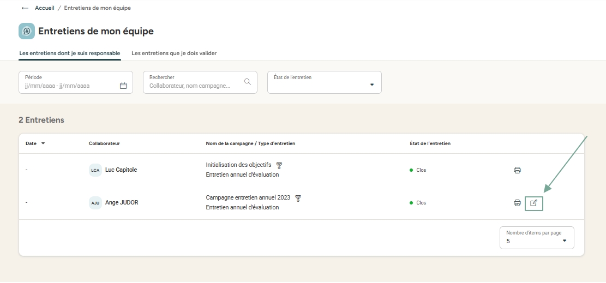Open Luc Capitole's name in the table
This screenshot has height=283, width=606.
(x=121, y=170)
